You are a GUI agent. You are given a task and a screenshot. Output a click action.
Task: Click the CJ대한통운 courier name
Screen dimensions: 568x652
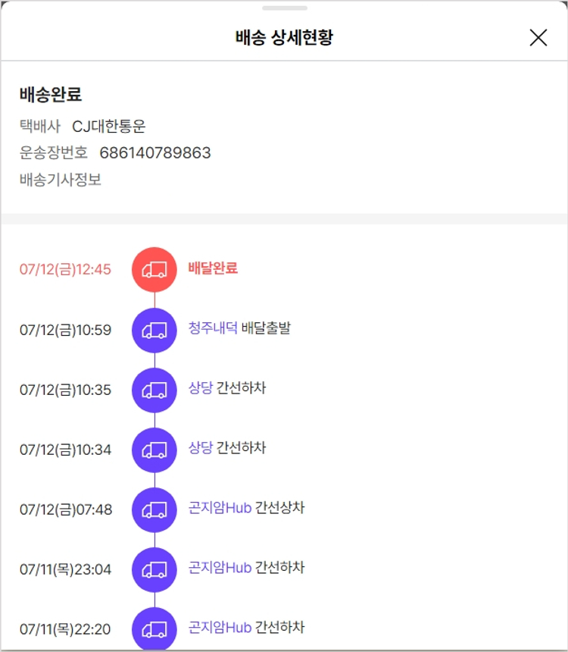coord(108,127)
